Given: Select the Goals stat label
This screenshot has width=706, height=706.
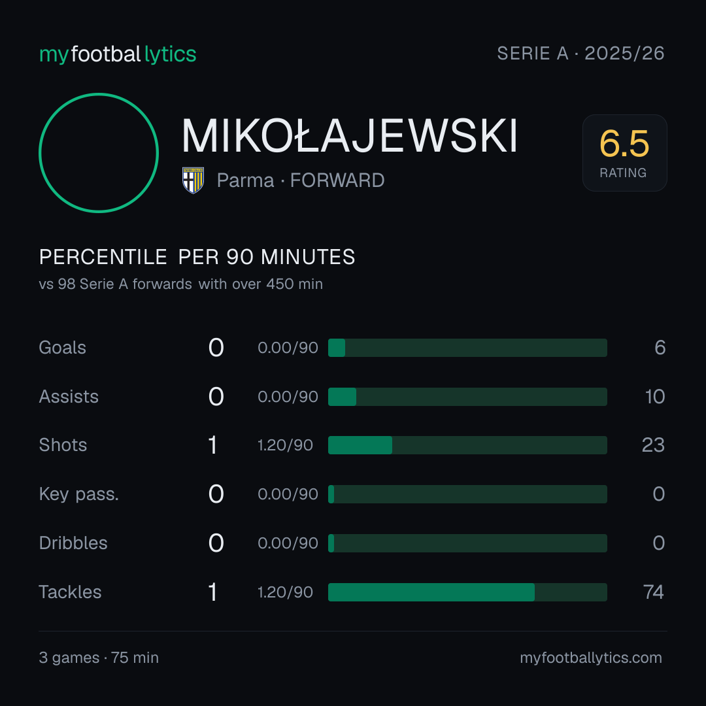Looking at the screenshot, I should coord(63,348).
